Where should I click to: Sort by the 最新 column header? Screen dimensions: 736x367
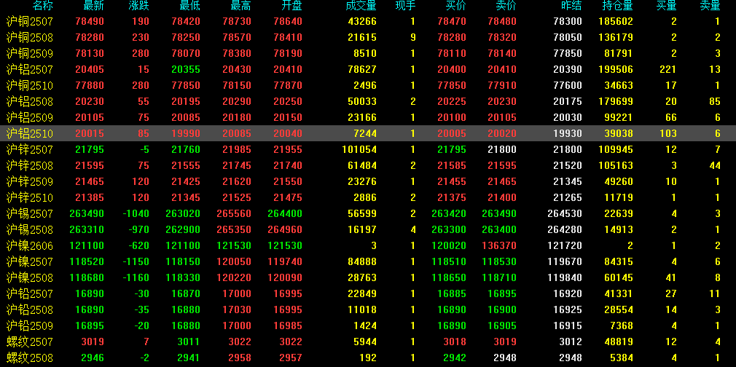tap(93, 6)
